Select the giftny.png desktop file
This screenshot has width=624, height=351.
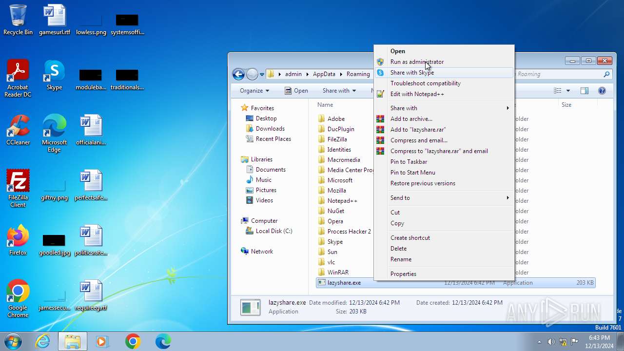[x=54, y=189]
